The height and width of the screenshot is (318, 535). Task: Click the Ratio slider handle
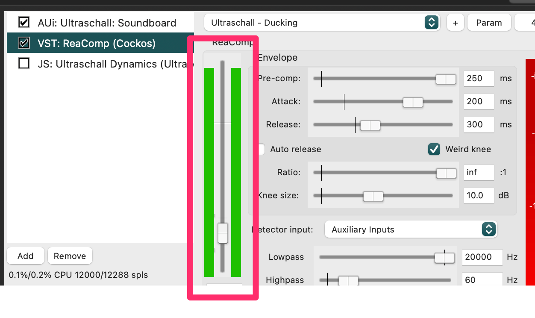coord(446,173)
